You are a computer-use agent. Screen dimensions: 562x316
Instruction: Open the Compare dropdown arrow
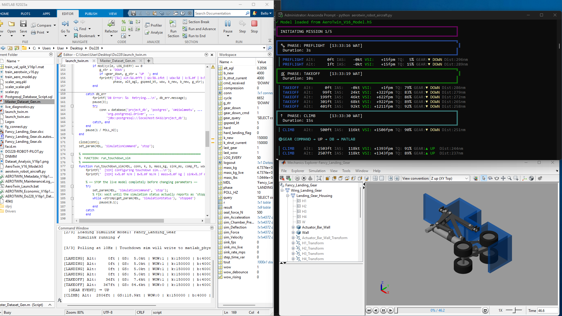(55, 25)
